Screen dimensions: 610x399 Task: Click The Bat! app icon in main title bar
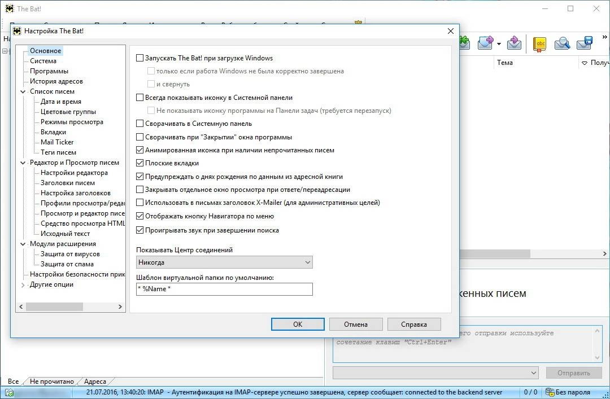pos(10,8)
